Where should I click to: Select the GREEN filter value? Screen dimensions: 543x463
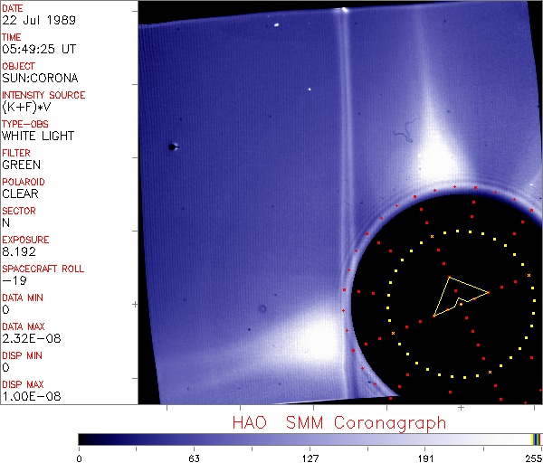(x=21, y=165)
